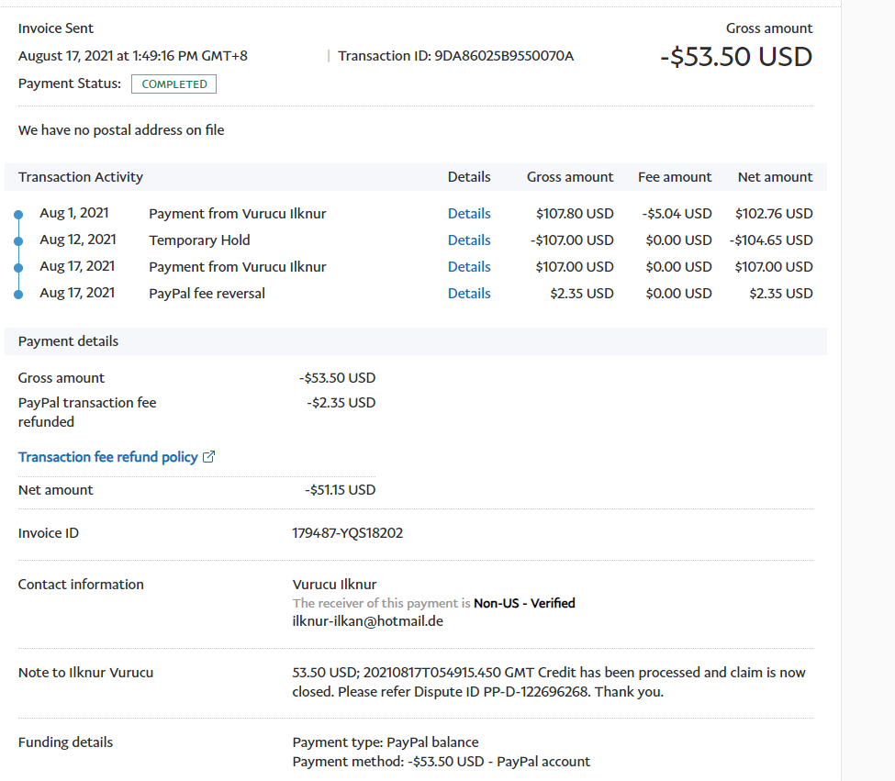Click the Net amount column header
This screenshot has width=895, height=781.
[x=775, y=177]
